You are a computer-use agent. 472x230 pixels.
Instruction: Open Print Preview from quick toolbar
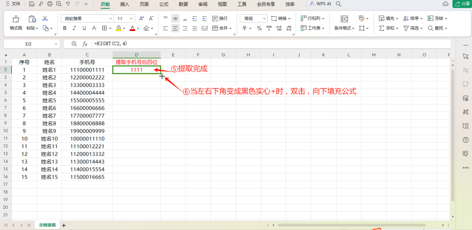point(59,4)
